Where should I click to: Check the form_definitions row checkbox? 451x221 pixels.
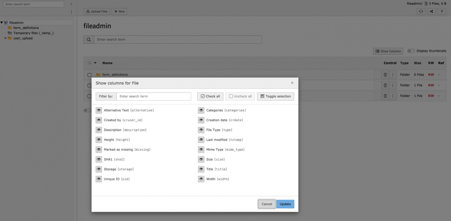89,75
